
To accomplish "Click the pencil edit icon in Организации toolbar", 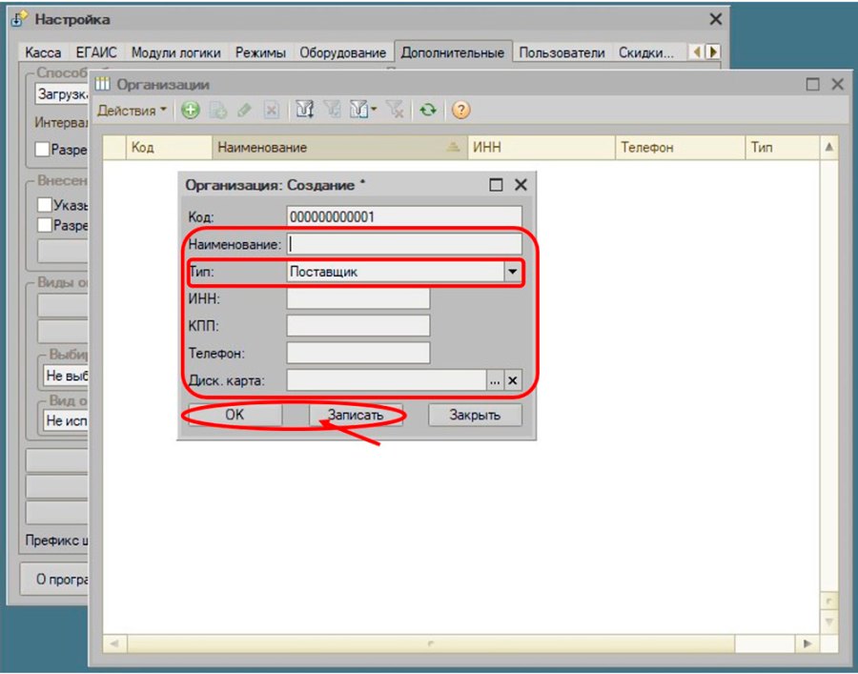I will tap(244, 111).
